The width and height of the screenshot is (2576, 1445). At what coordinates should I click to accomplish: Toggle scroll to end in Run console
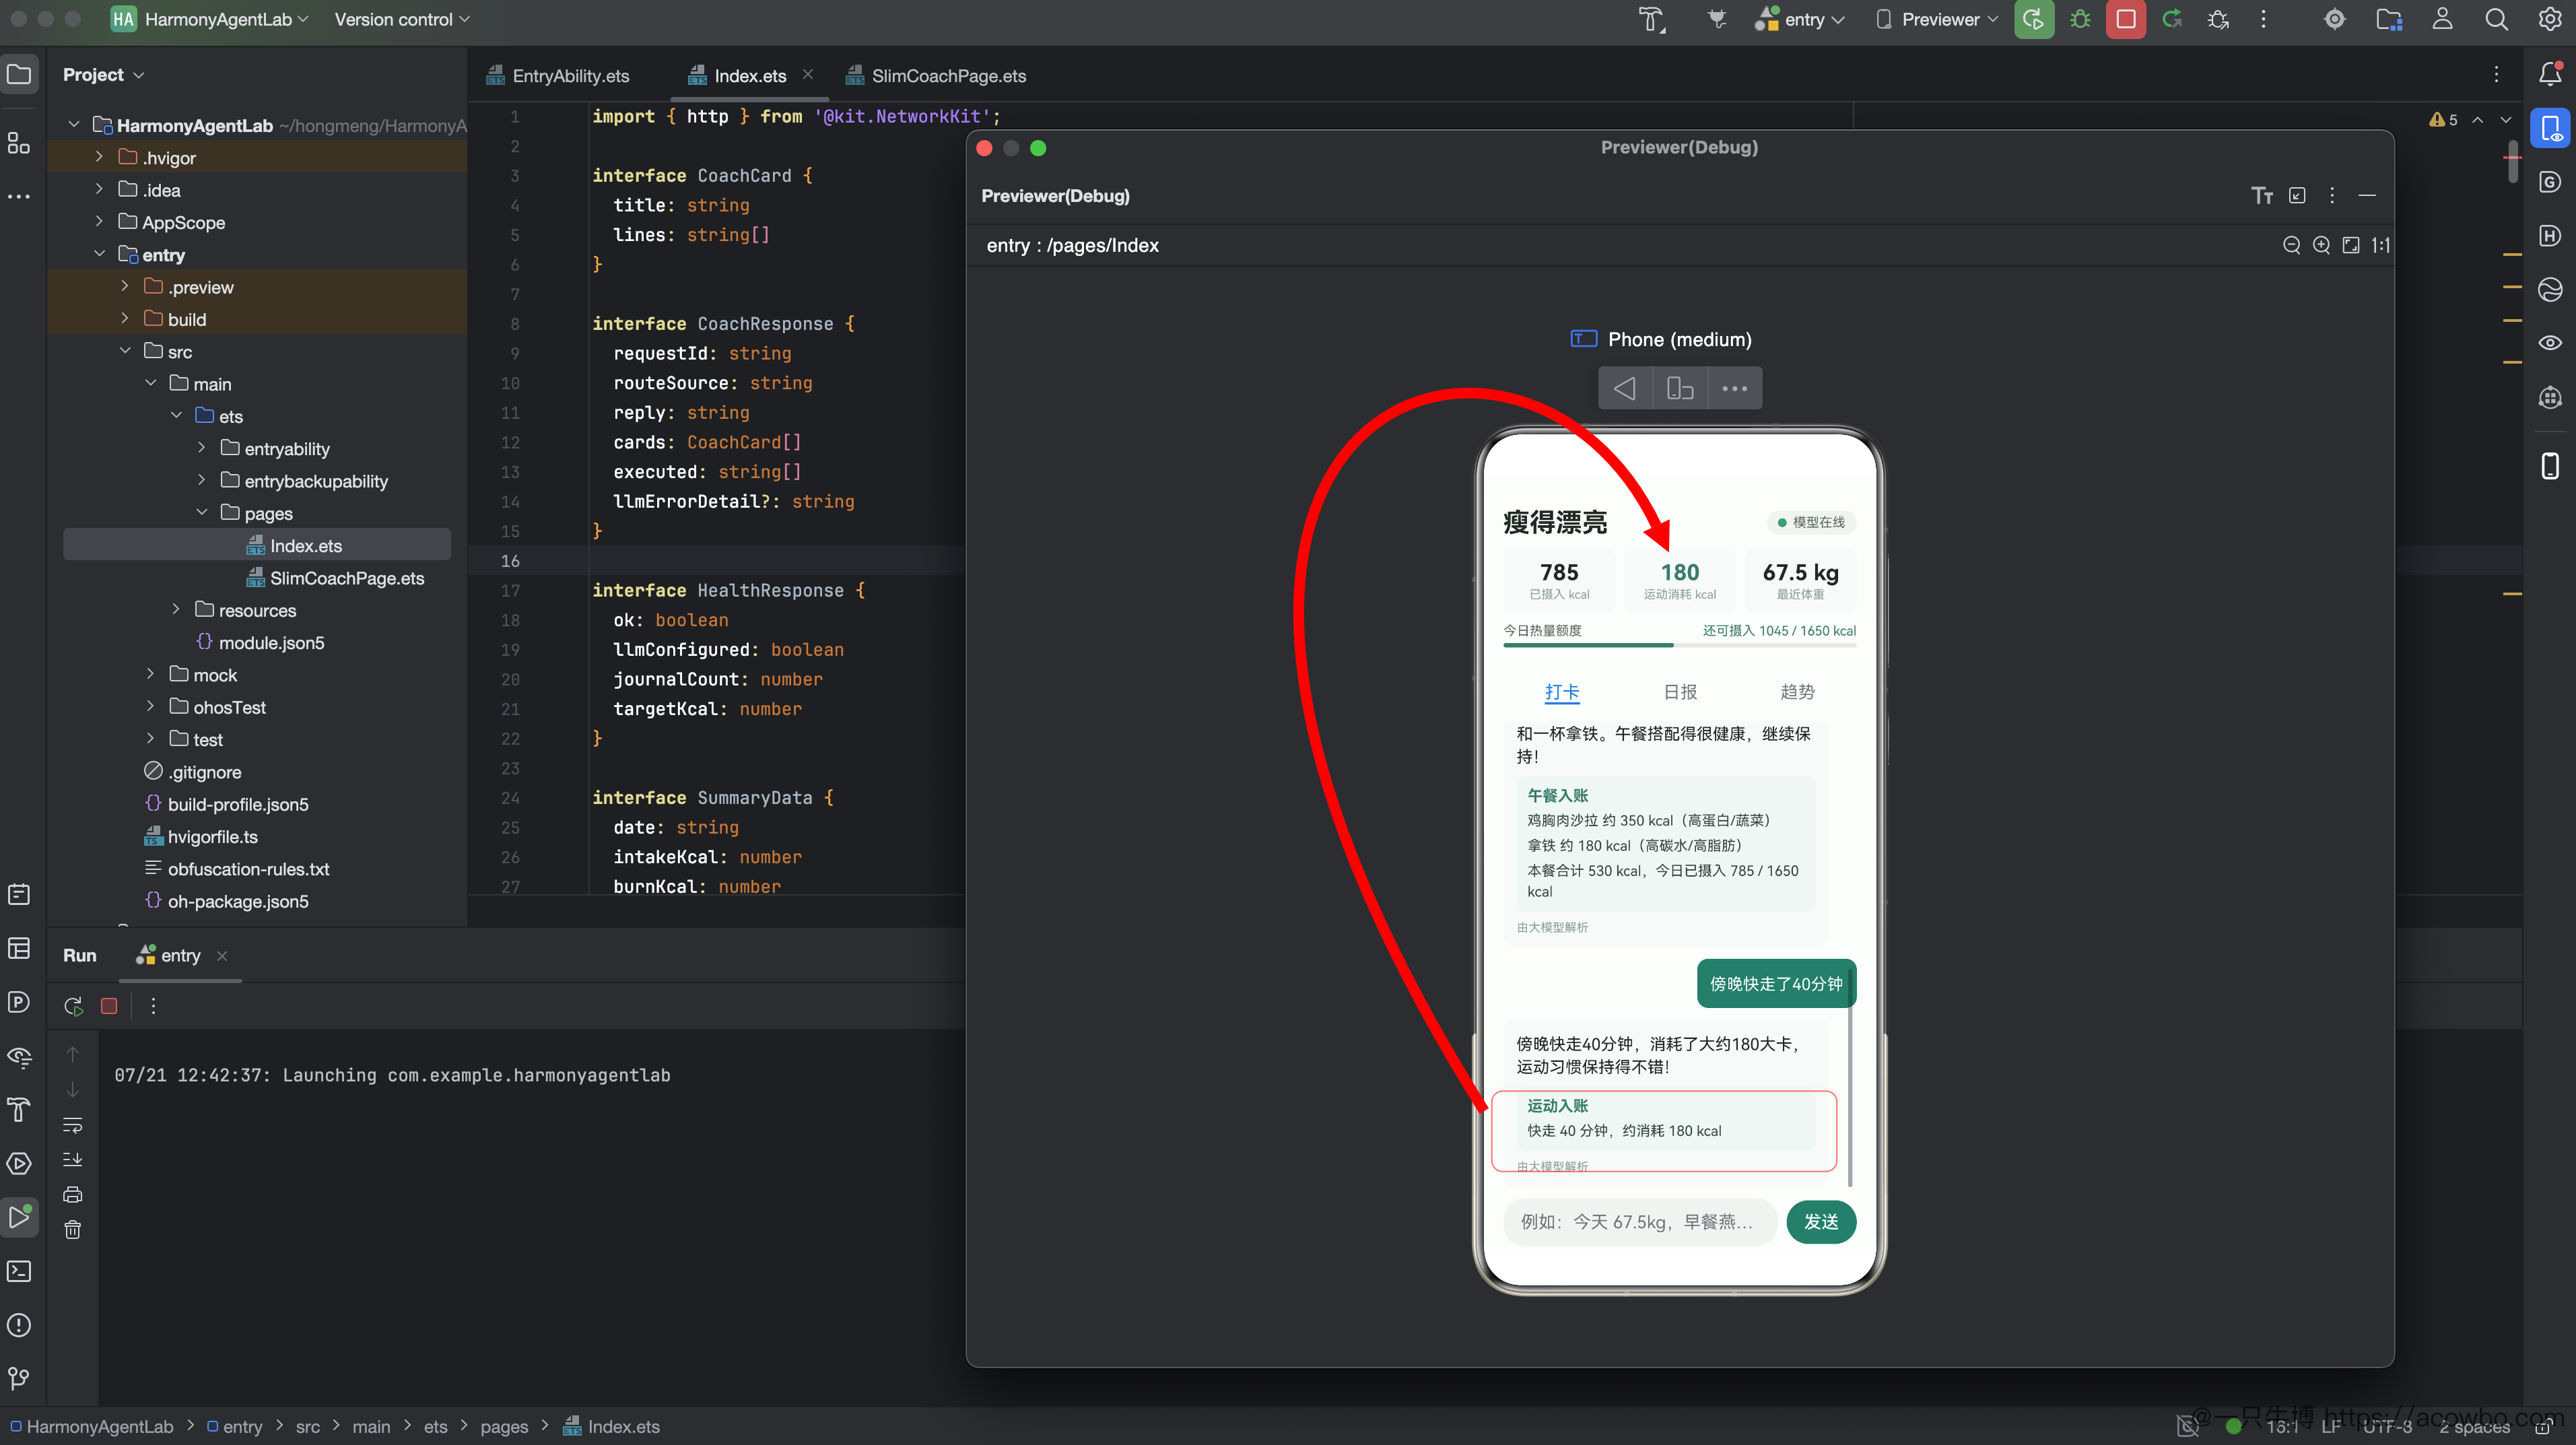73,1159
